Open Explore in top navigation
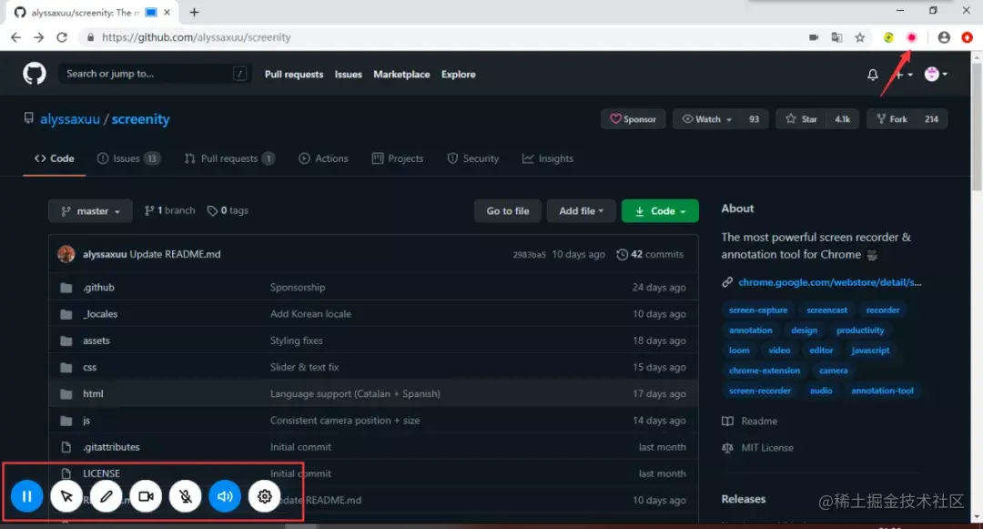This screenshot has height=529, width=983. point(458,75)
